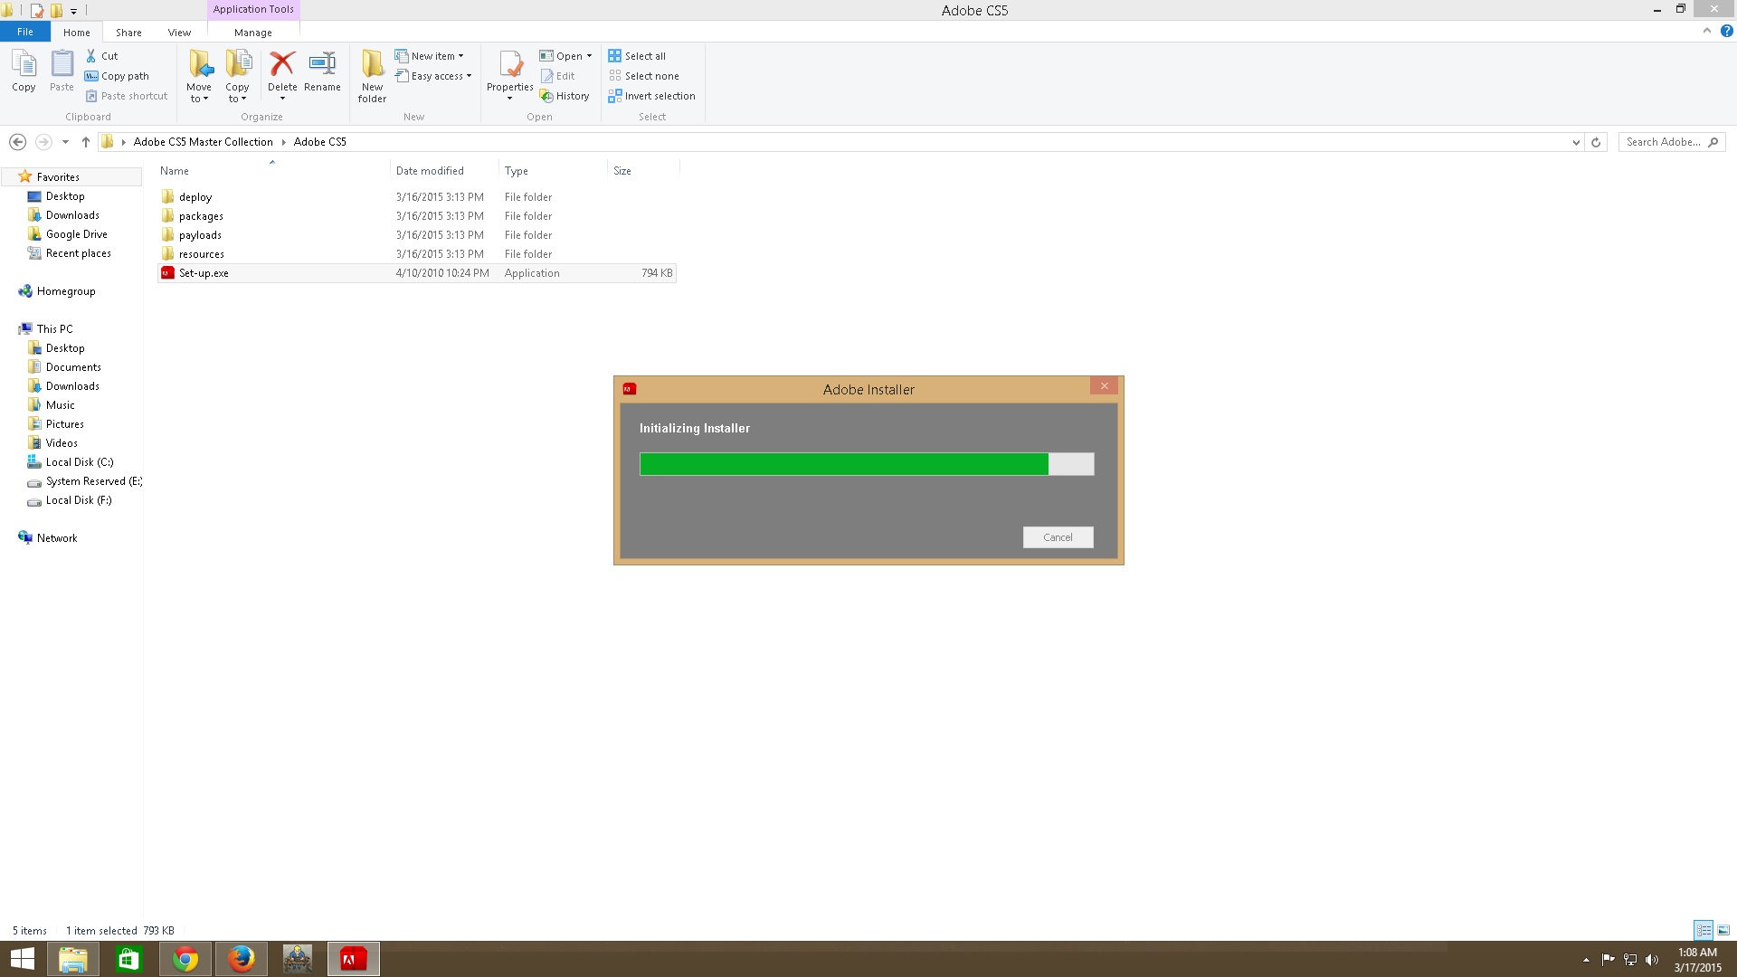This screenshot has width=1737, height=977.
Task: Open the Easy access dropdown
Action: pyautogui.click(x=433, y=76)
